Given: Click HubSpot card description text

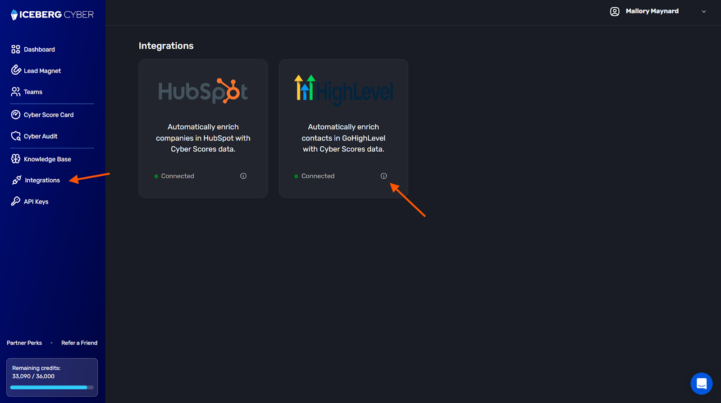Looking at the screenshot, I should point(203,138).
